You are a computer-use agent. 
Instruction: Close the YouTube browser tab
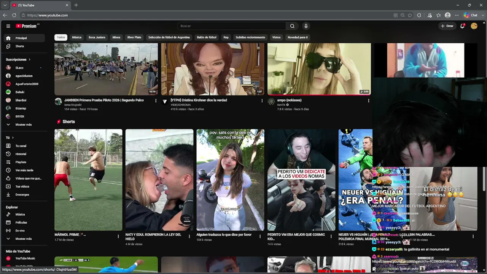[x=67, y=5]
